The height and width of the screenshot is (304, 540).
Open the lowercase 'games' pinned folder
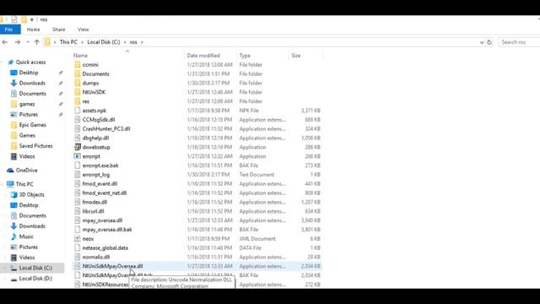27,104
